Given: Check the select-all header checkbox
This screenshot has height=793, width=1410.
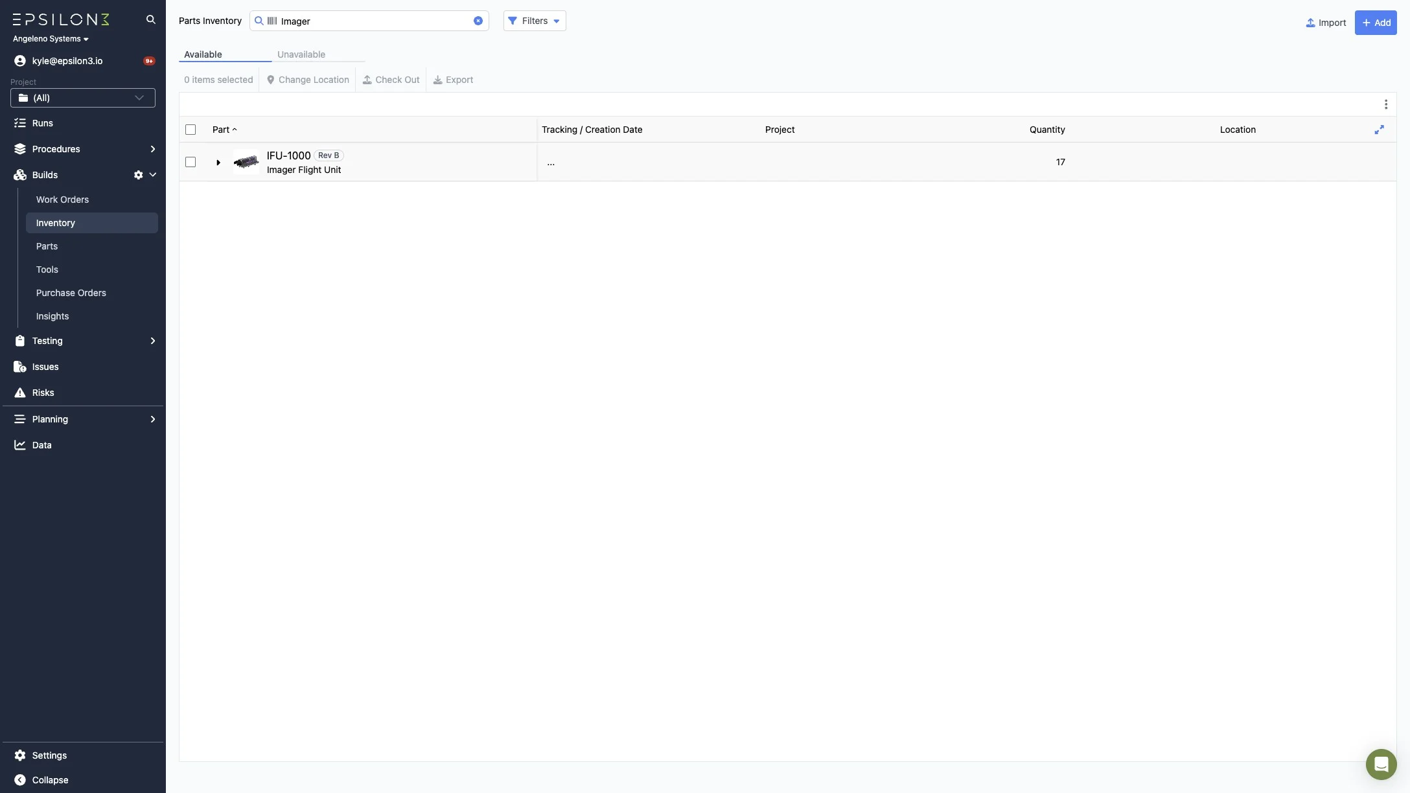Looking at the screenshot, I should click(x=191, y=130).
